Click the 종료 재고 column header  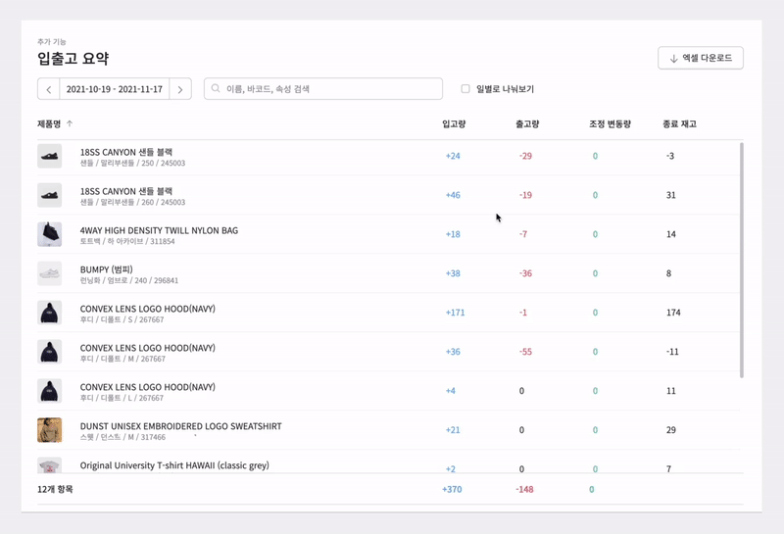click(x=679, y=124)
